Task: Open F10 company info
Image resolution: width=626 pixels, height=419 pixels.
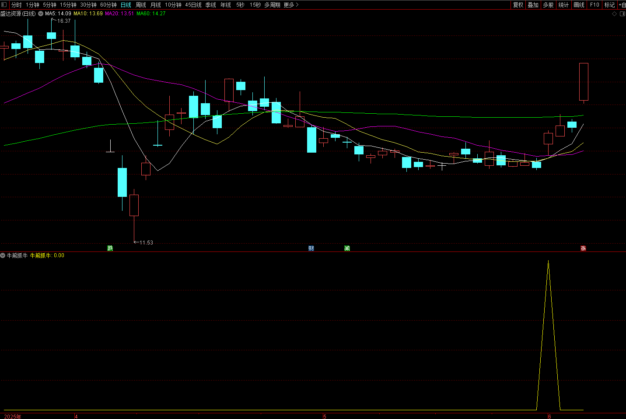Action: tap(595, 5)
